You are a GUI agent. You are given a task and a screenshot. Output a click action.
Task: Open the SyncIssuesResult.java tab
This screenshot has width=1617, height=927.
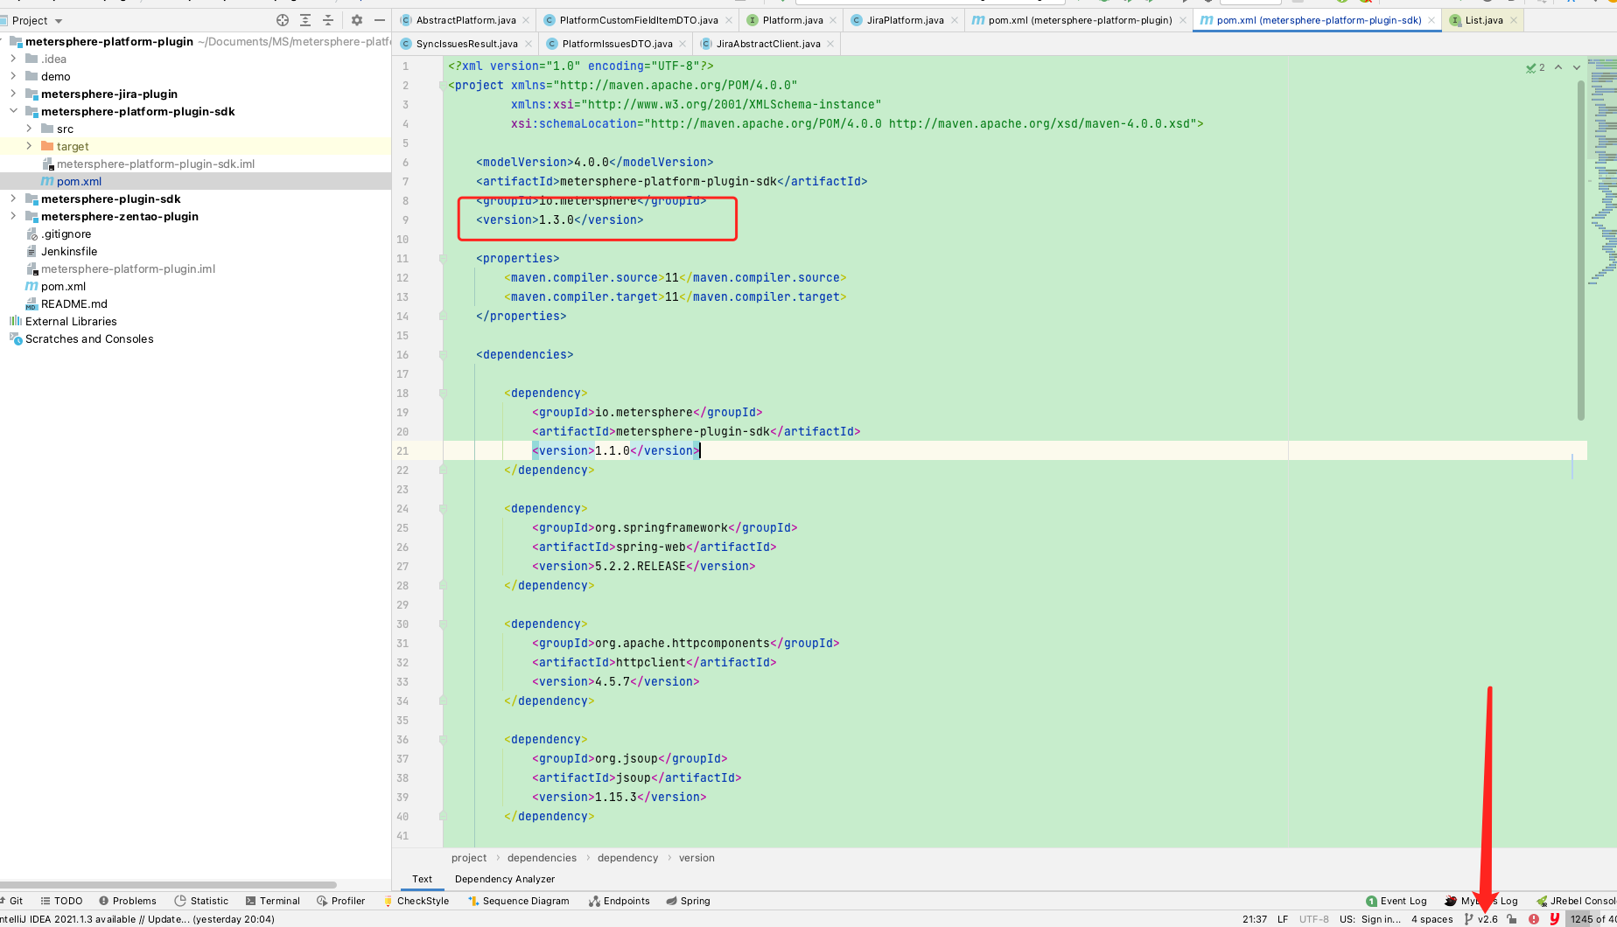pos(466,44)
